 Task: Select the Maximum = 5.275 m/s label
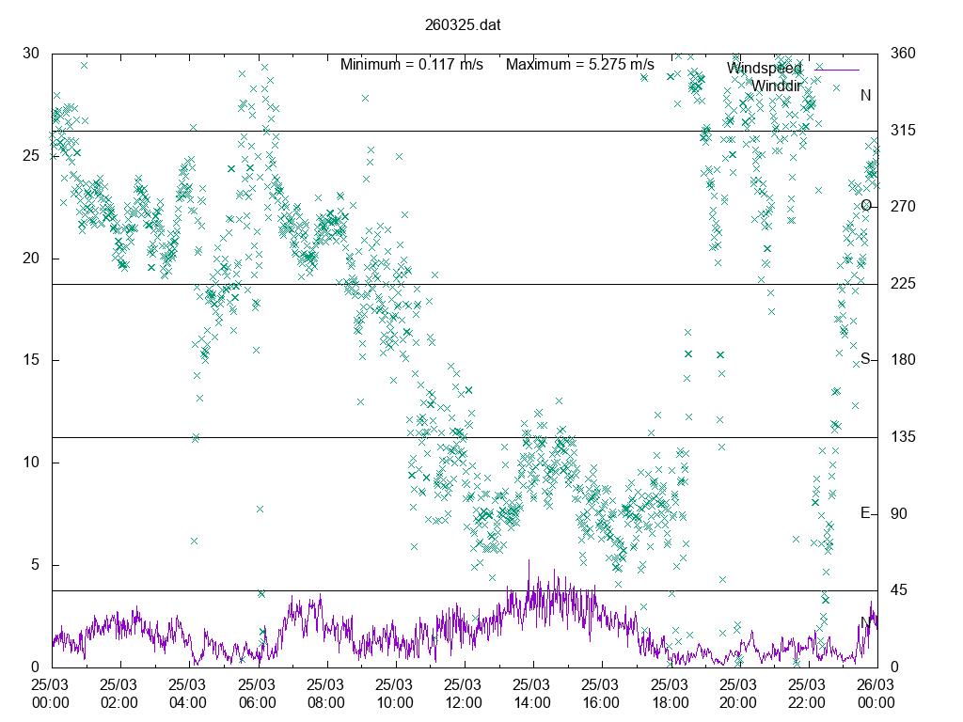(x=579, y=65)
